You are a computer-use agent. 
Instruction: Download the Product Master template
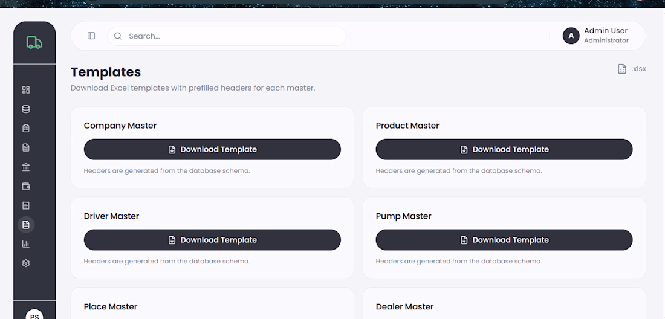coord(504,149)
